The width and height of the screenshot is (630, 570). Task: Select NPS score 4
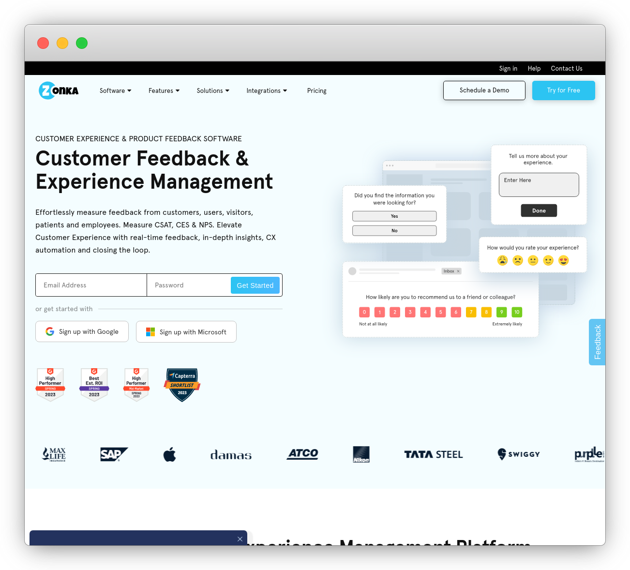point(425,312)
